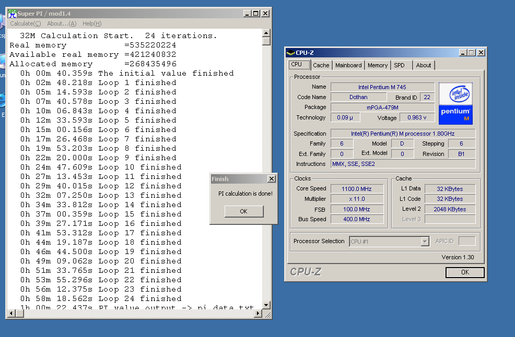This screenshot has height=337, width=515.
Task: Click the Stepping value 6
Action: [462, 144]
